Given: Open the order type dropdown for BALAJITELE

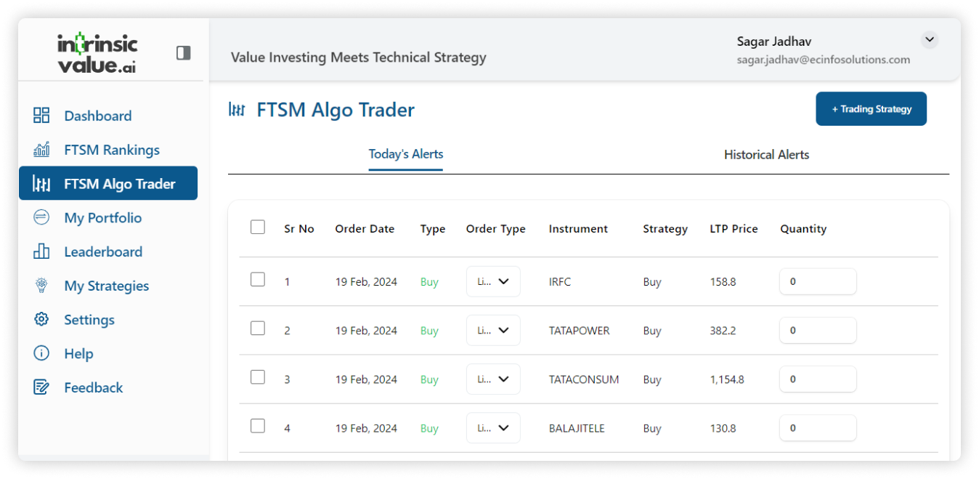Looking at the screenshot, I should click(x=493, y=428).
